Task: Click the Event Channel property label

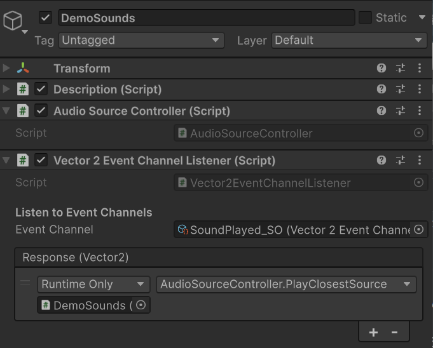Action: (x=55, y=229)
